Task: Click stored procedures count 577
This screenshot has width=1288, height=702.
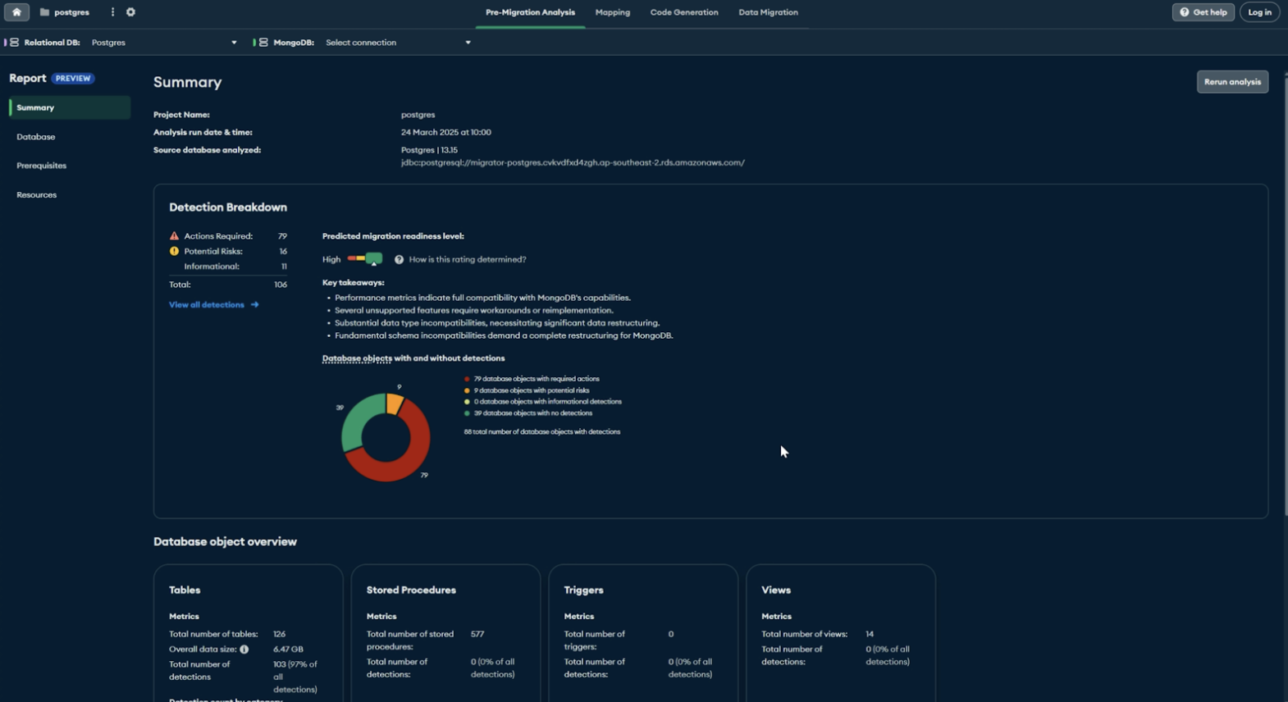Action: 477,634
